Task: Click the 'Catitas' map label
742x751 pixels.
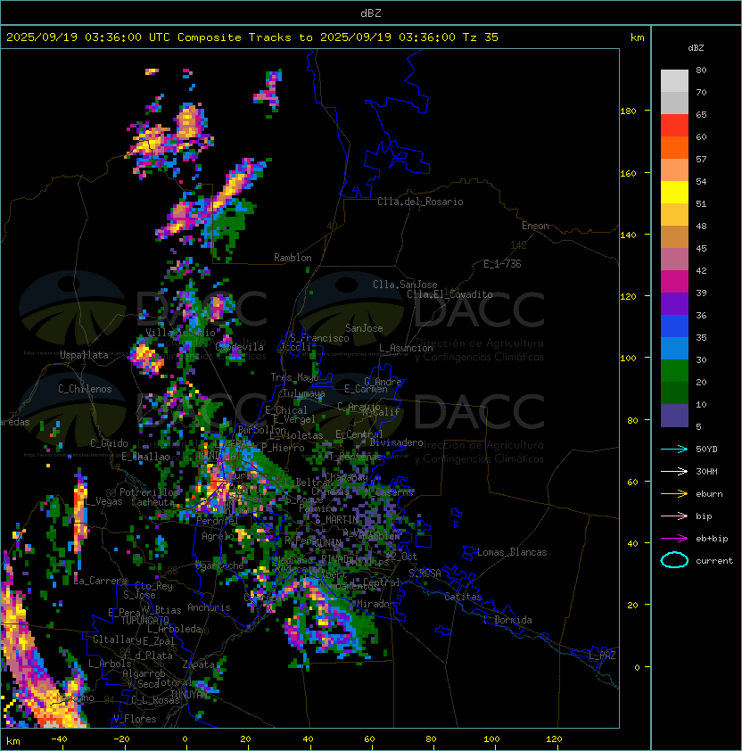Action: [463, 597]
